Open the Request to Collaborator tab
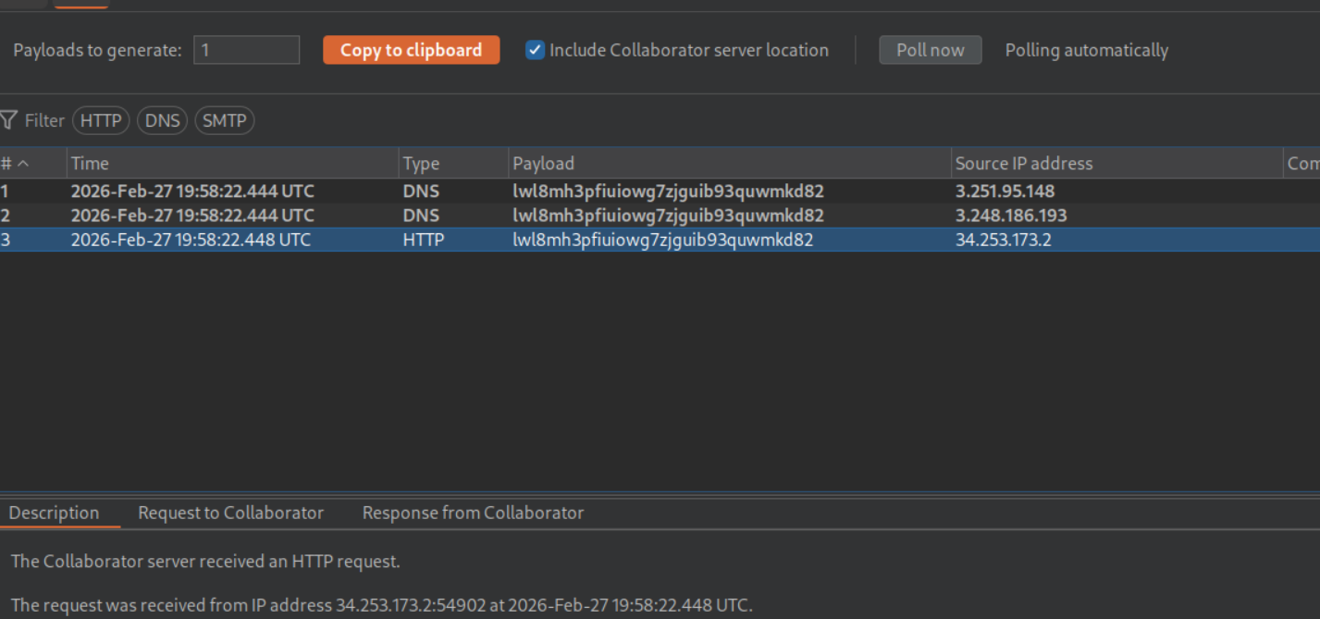 point(230,513)
